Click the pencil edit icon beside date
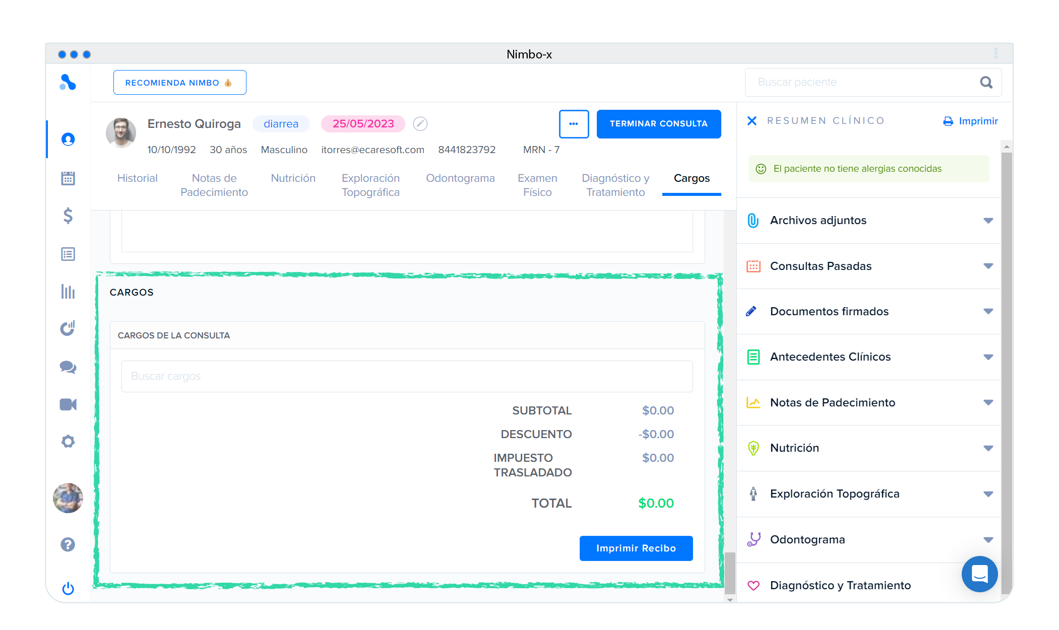The image size is (1059, 630). pos(420,124)
